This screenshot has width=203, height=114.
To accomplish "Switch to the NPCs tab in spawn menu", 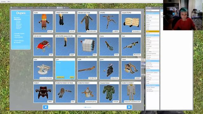I will 36,8.
